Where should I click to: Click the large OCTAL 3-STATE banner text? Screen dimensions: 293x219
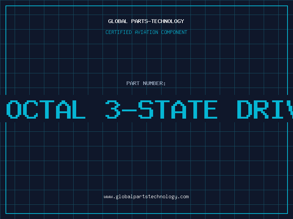click(149, 109)
